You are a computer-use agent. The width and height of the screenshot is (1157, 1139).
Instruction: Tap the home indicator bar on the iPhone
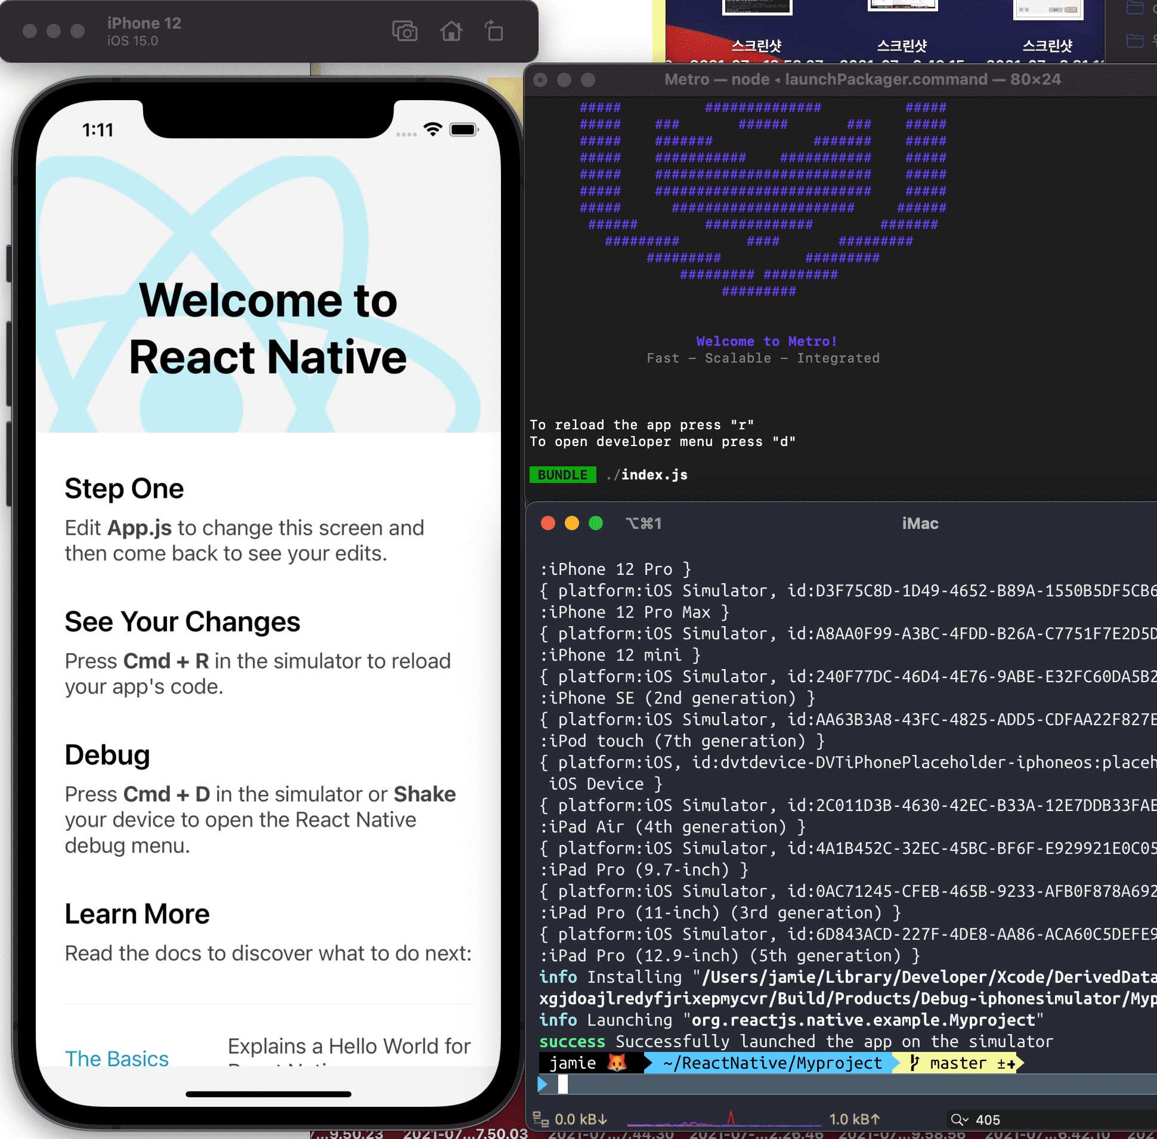(268, 1094)
